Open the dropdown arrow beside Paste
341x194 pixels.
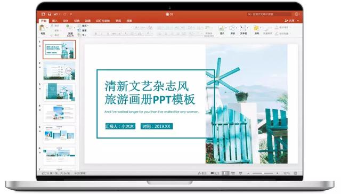click(47, 28)
